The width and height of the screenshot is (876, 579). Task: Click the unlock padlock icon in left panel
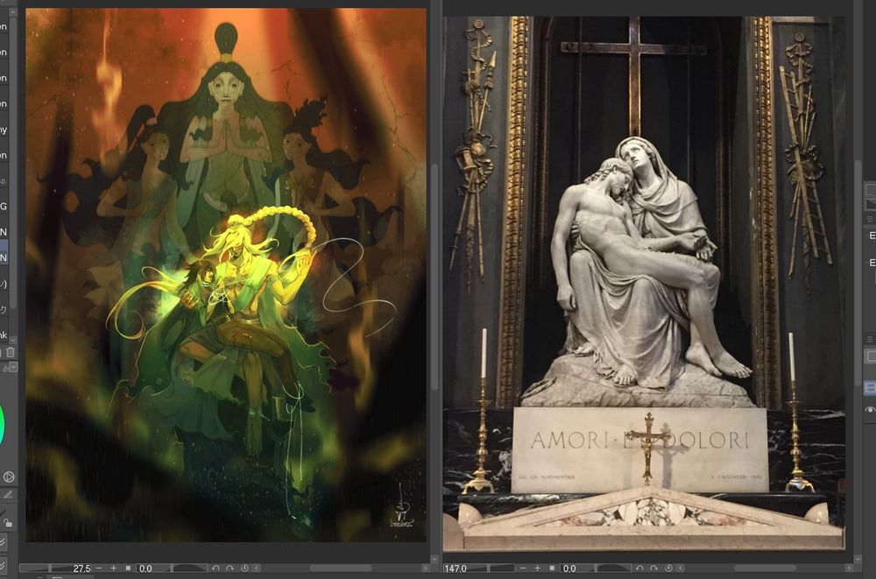pos(7,523)
